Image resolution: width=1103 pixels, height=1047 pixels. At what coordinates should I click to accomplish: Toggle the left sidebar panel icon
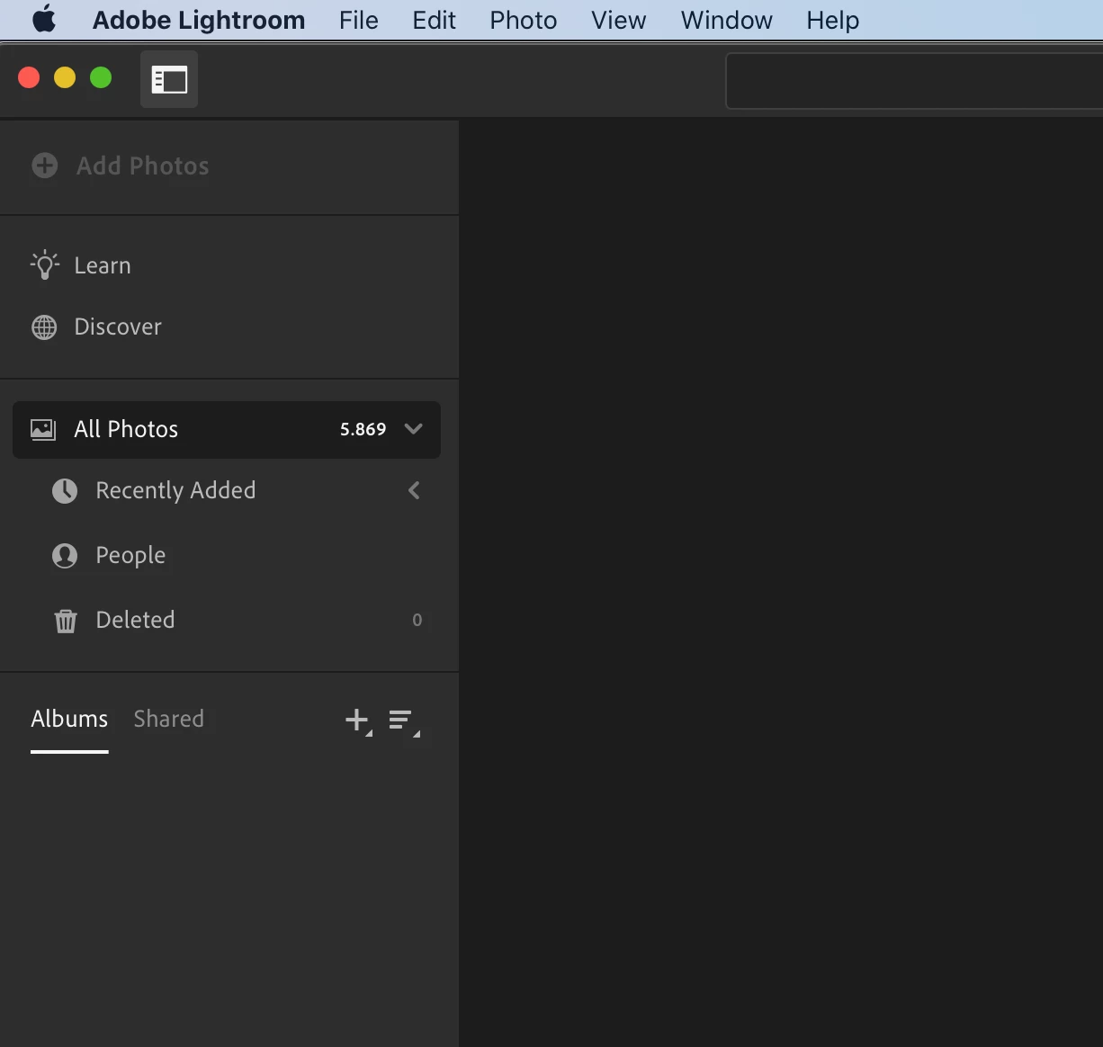coord(169,79)
